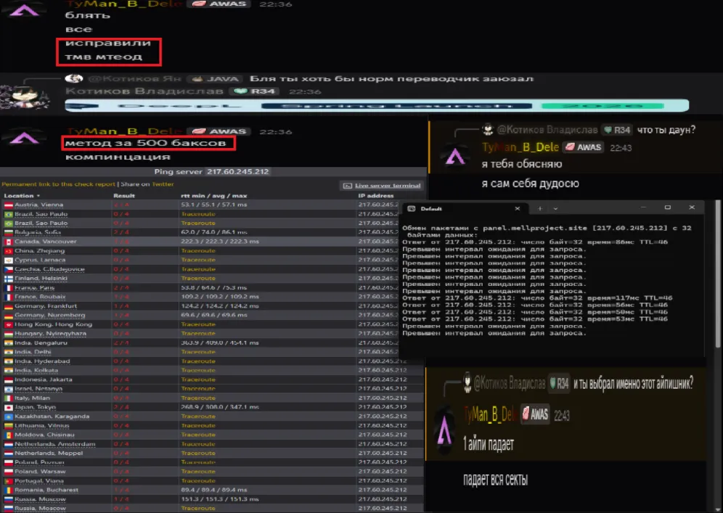
Task: Click the Canada flag icon in Vancouver row
Action: [8, 241]
